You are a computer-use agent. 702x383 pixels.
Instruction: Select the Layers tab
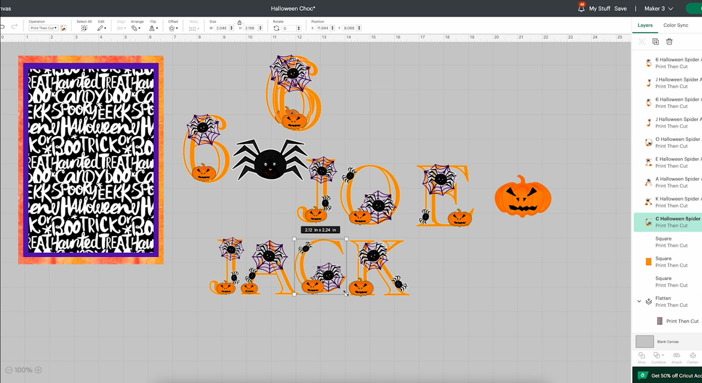(x=645, y=25)
